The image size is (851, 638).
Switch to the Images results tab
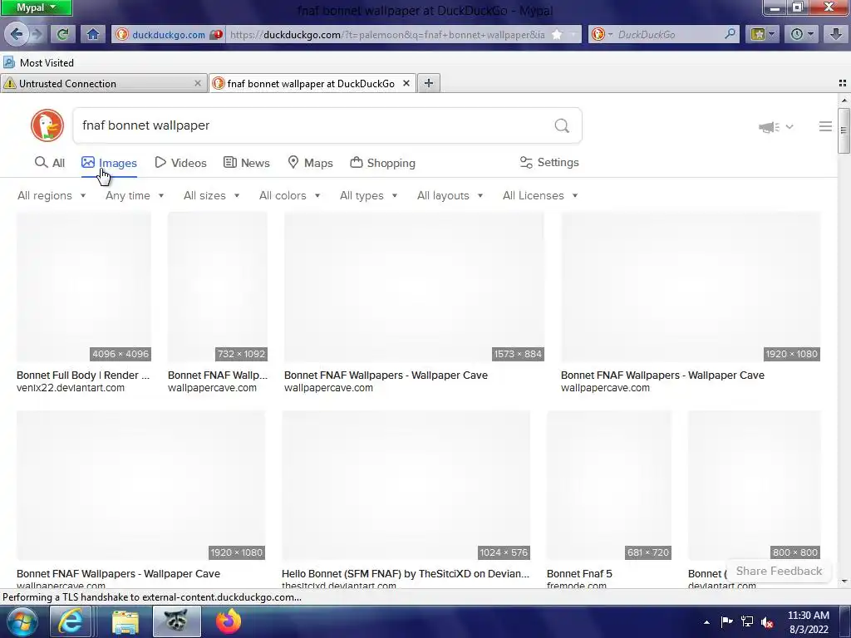pos(109,163)
